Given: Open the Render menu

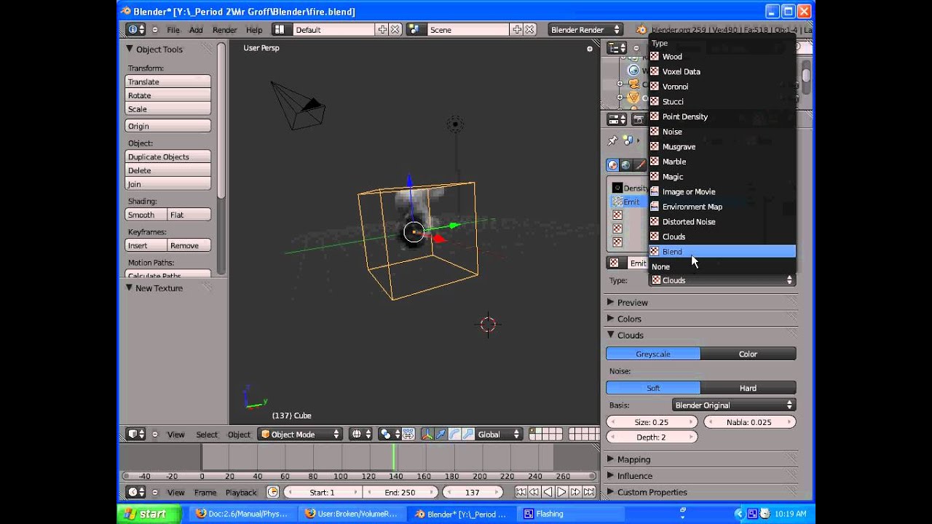Looking at the screenshot, I should (224, 30).
